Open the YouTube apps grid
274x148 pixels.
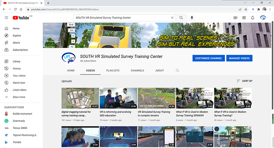(x=244, y=18)
